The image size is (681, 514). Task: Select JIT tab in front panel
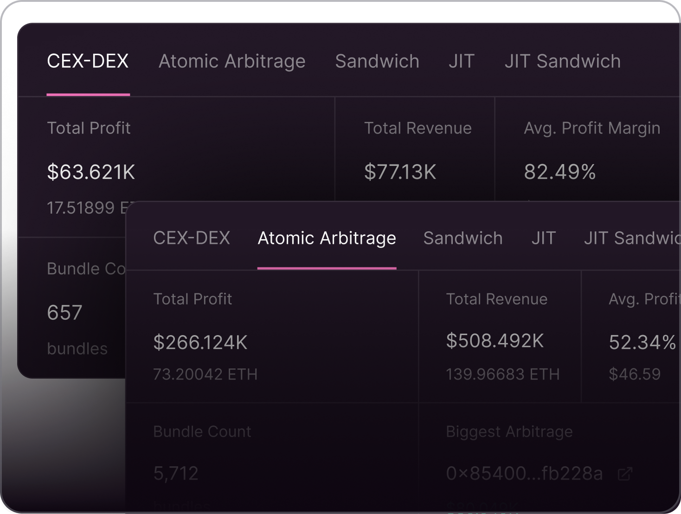tap(544, 238)
